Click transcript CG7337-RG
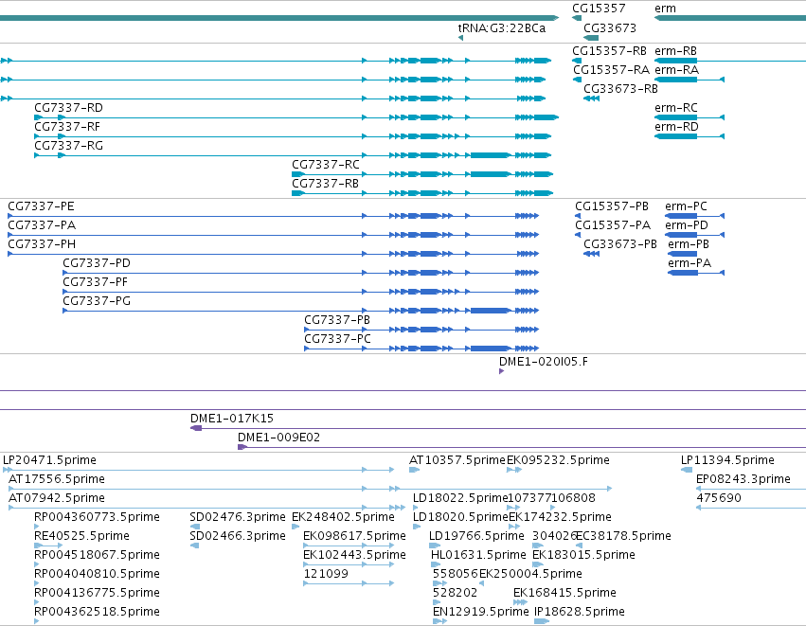This screenshot has height=626, width=806. point(68,146)
